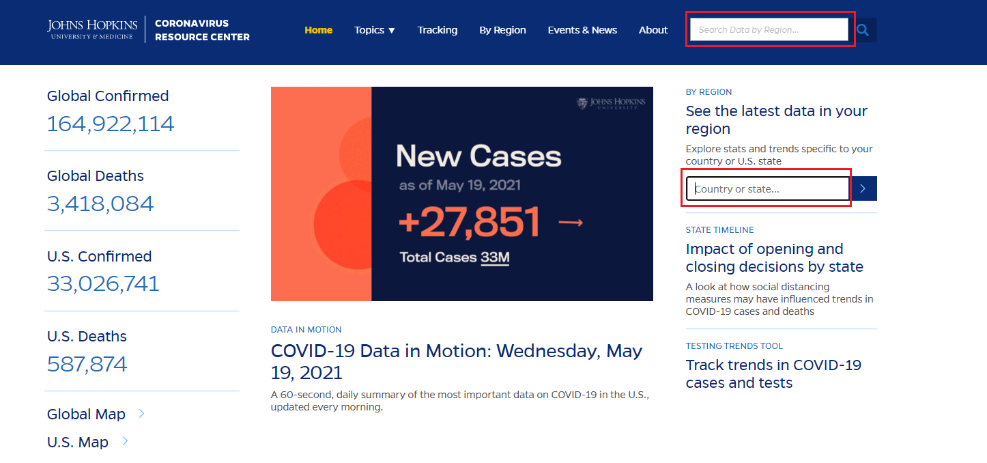Click the Global Deaths label

pos(96,176)
